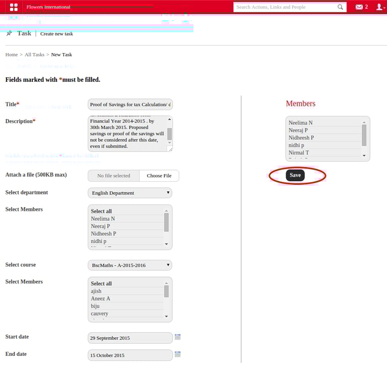Open the user profile icon
The image size is (387, 368).
[x=379, y=7]
